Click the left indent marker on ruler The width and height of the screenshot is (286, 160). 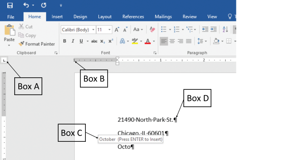(x=118, y=63)
